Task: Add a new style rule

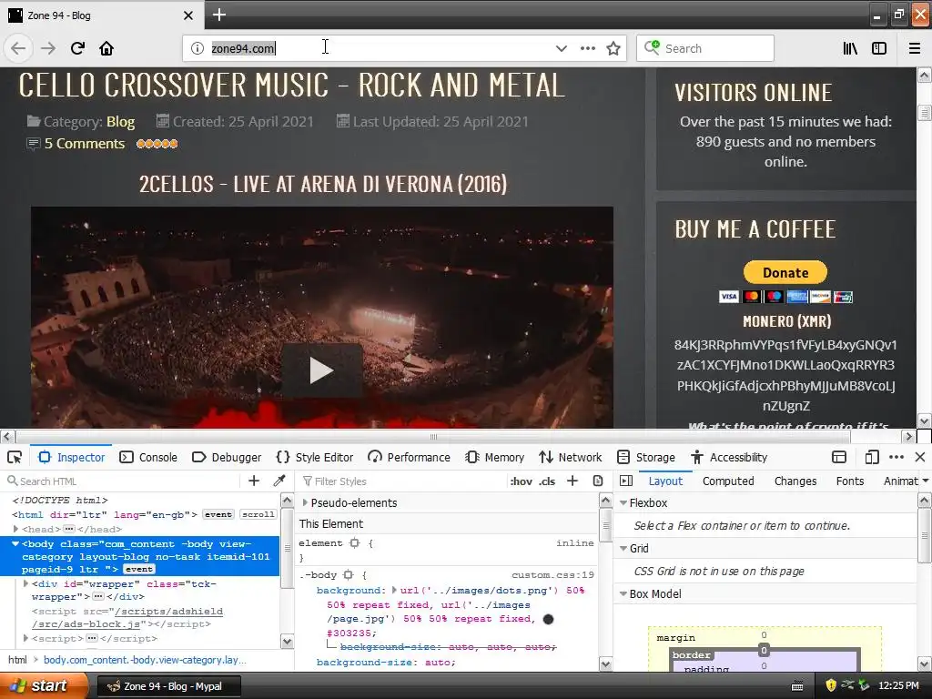Action: point(572,481)
